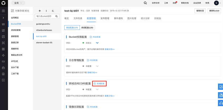
Task: Open the 统计分析 tab
Action: 145,18
